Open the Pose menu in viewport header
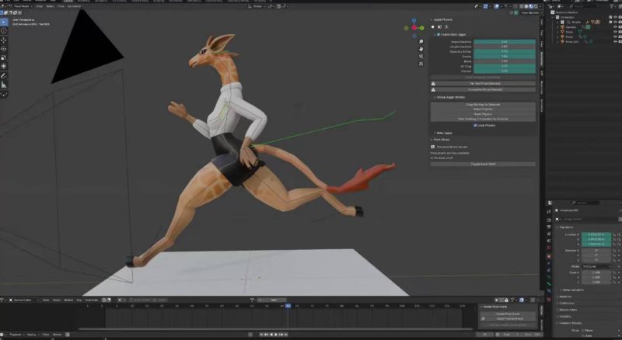The width and height of the screenshot is (622, 340). [x=61, y=6]
